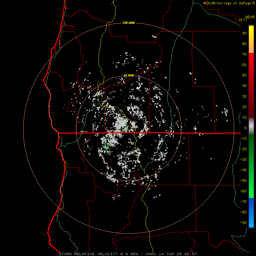The image size is (256, 256).
Task: Click the -90 value on velocity scale
Action: 243,223
